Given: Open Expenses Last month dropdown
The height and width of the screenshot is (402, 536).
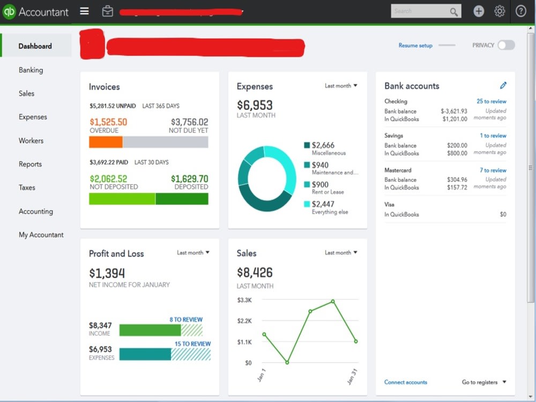Looking at the screenshot, I should (x=341, y=86).
